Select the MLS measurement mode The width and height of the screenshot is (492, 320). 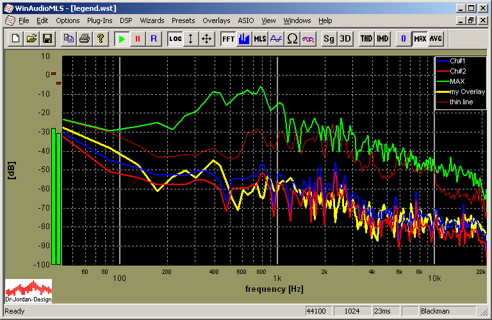259,38
